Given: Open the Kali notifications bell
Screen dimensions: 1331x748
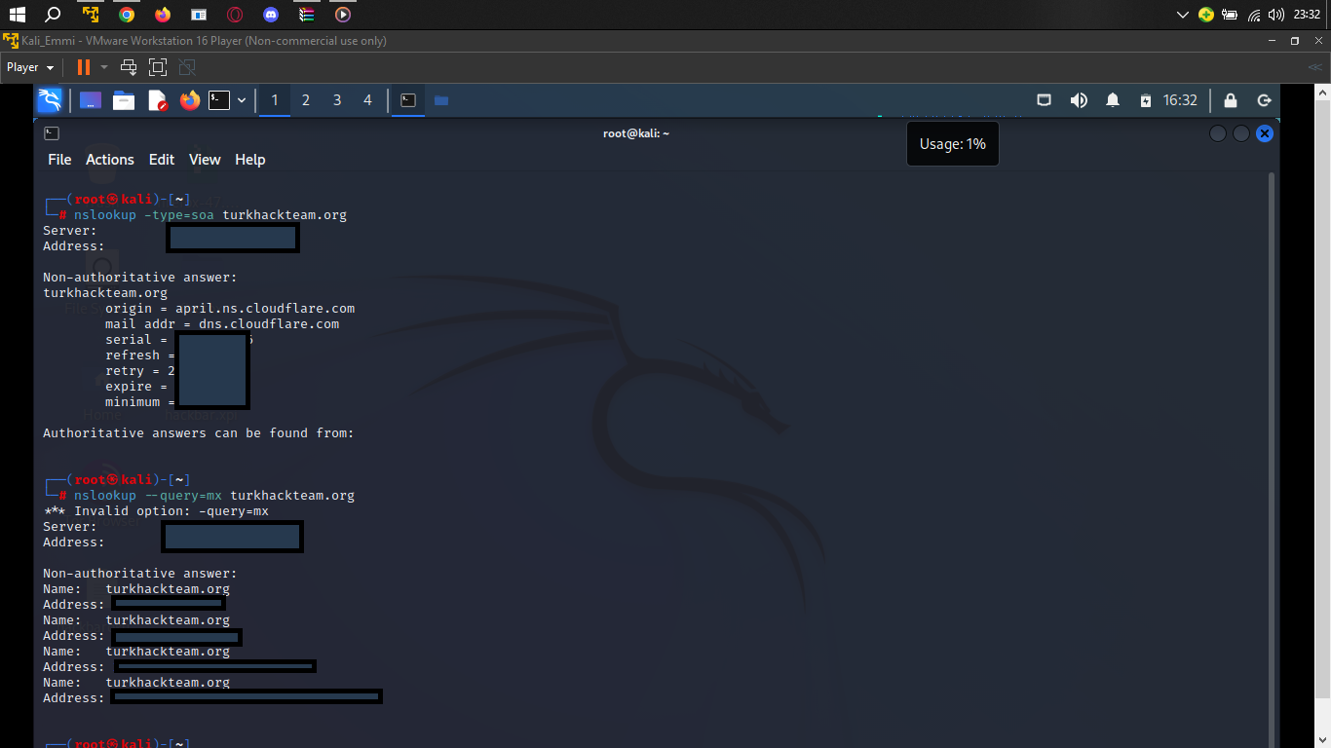Looking at the screenshot, I should pyautogui.click(x=1112, y=100).
